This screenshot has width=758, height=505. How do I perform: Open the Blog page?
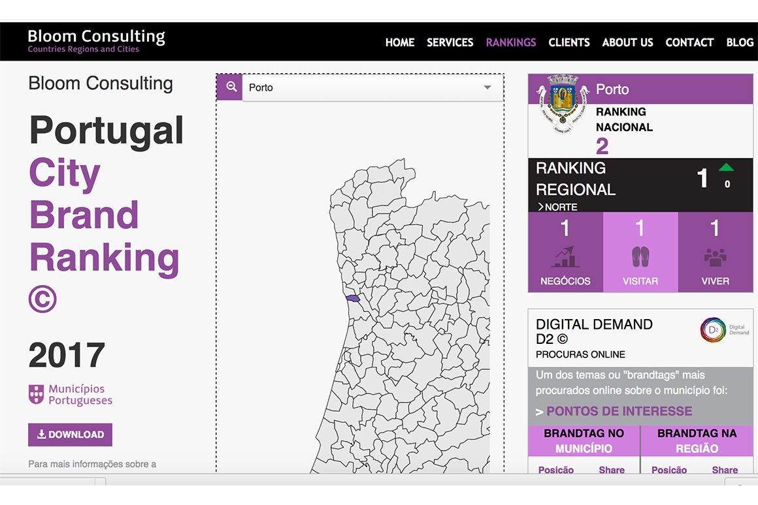740,42
